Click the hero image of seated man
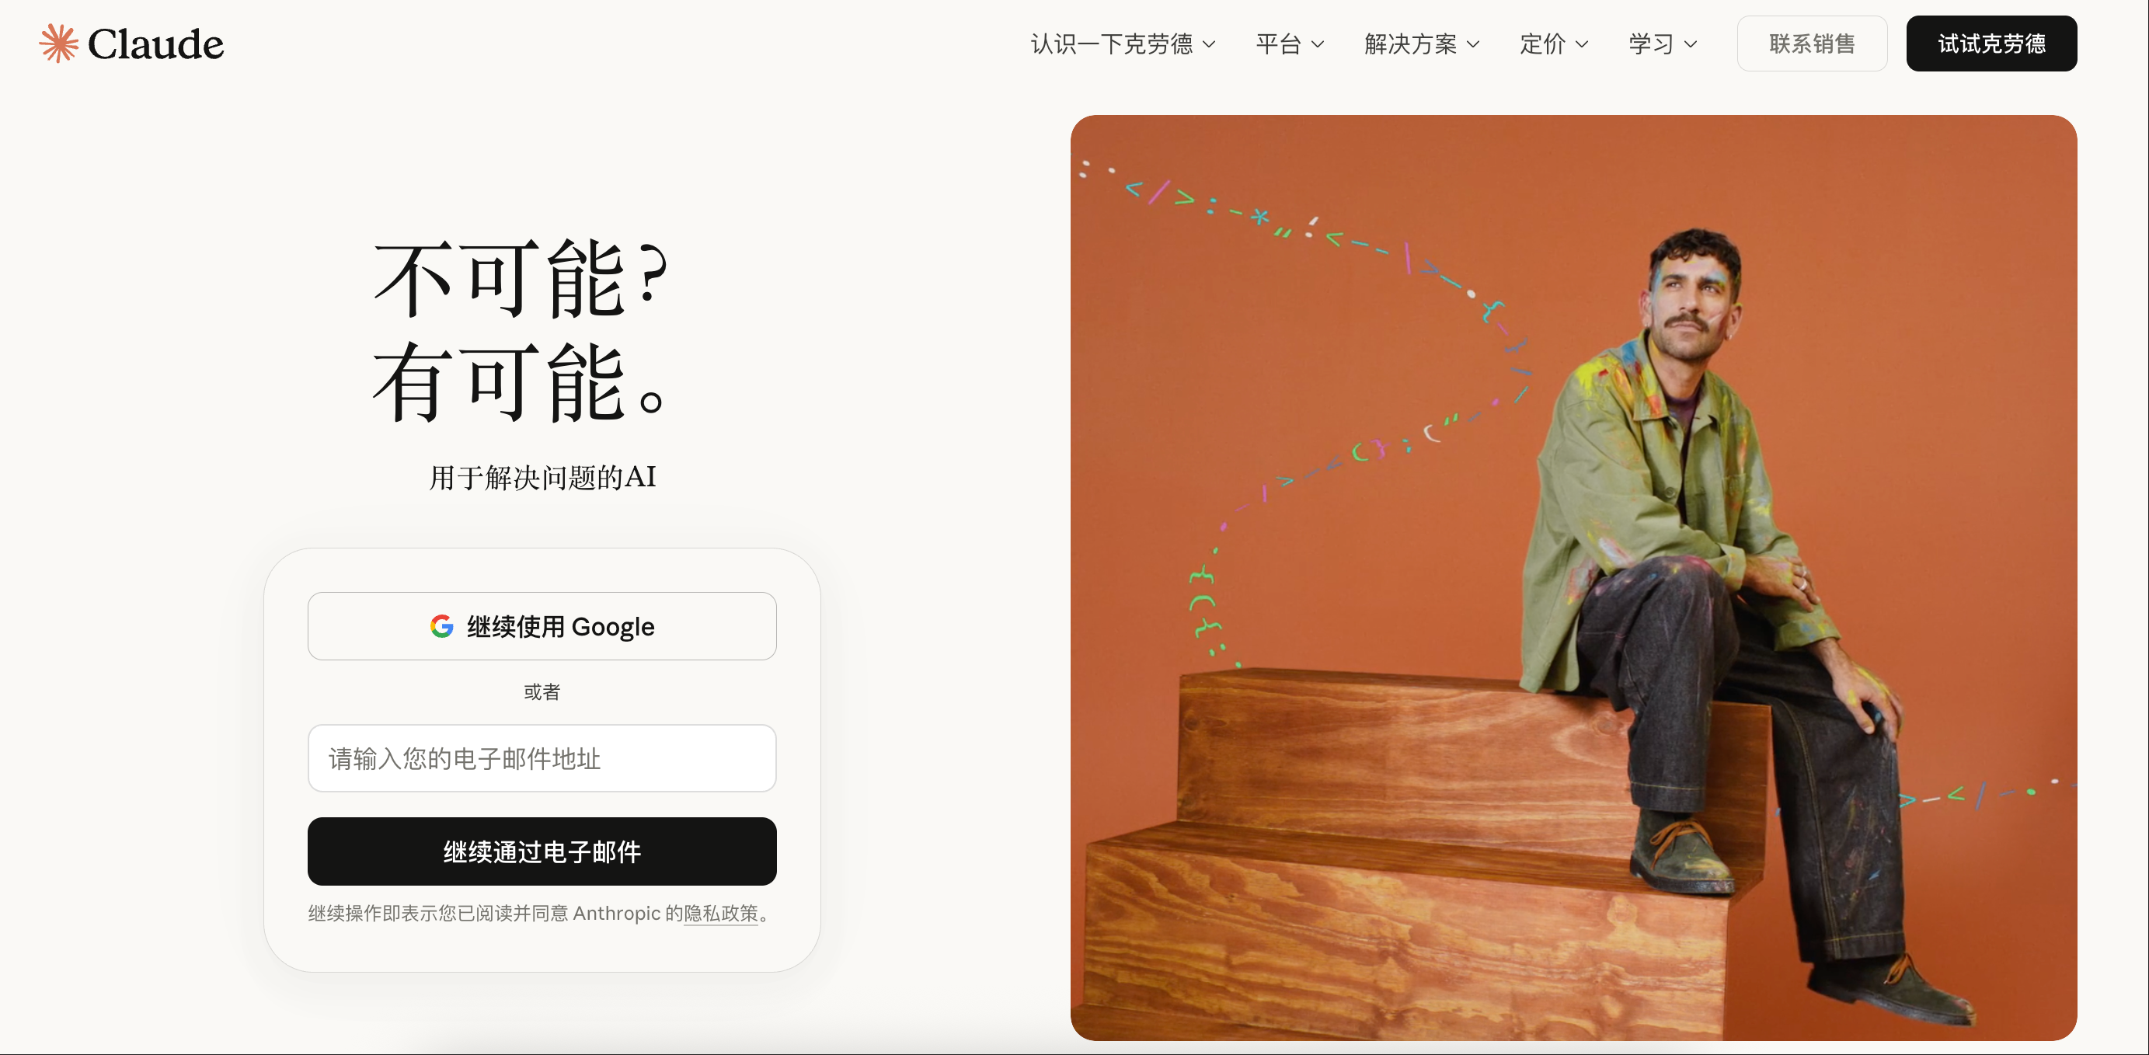The width and height of the screenshot is (2149, 1055). [x=1573, y=577]
